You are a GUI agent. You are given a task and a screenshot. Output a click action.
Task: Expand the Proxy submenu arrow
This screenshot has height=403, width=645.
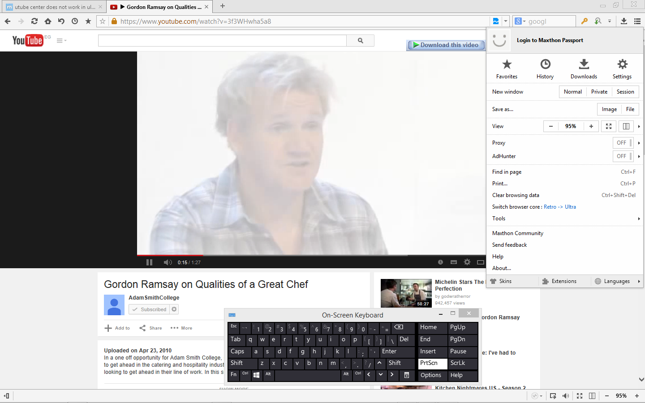click(x=639, y=143)
